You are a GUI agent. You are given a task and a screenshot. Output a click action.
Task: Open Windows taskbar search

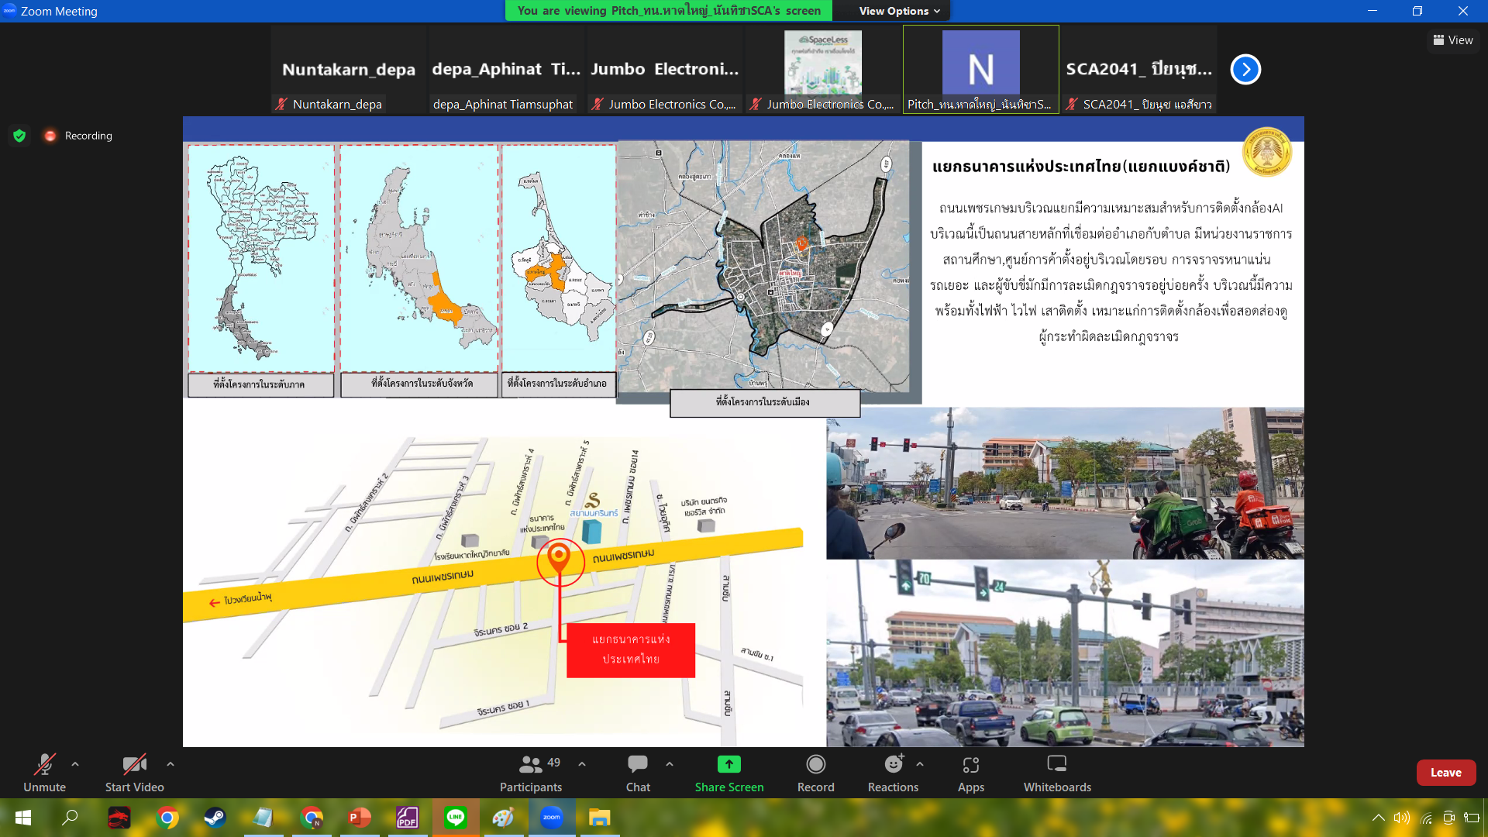point(70,818)
